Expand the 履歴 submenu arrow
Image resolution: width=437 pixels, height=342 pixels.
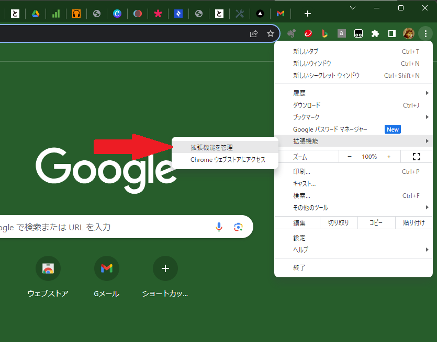pyautogui.click(x=427, y=92)
